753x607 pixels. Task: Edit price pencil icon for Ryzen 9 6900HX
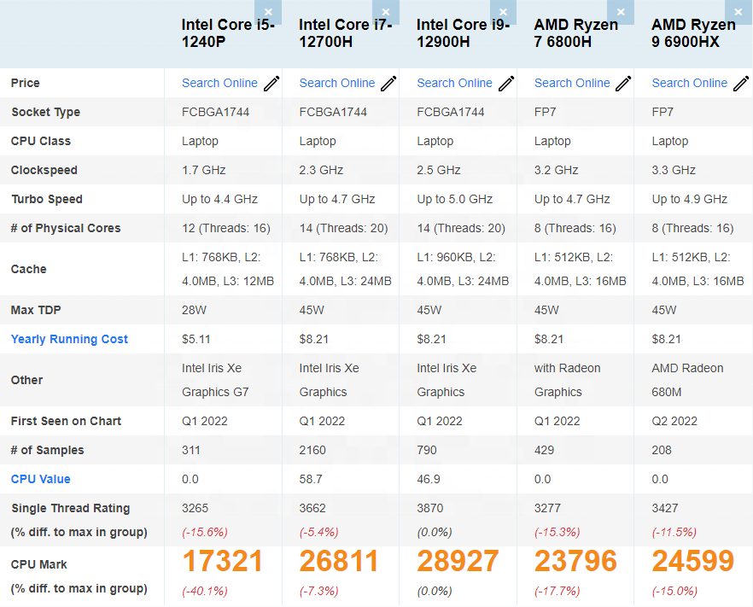(741, 83)
